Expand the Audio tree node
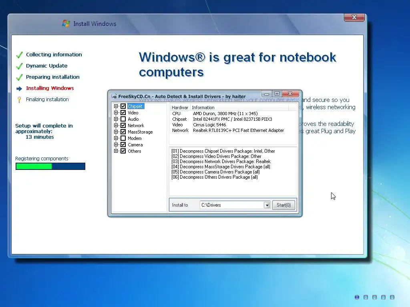The height and width of the screenshot is (307, 410). [x=116, y=119]
